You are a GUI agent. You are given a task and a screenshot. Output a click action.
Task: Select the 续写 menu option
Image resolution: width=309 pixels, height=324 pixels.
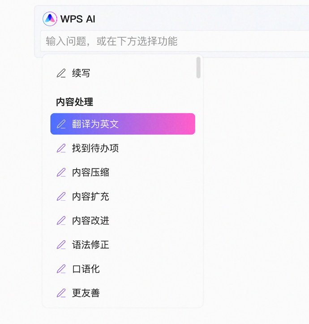pyautogui.click(x=123, y=73)
